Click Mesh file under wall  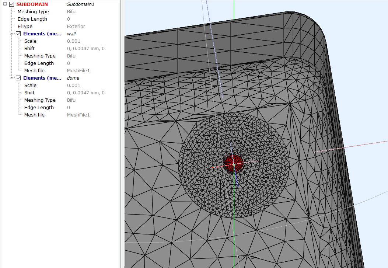click(x=34, y=70)
